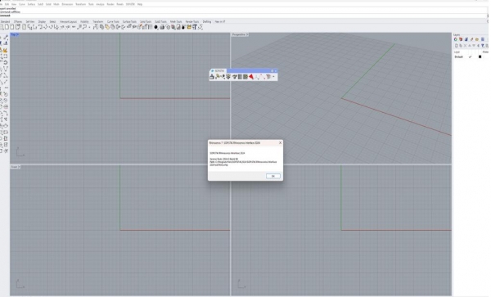Image resolution: width=491 pixels, height=297 pixels.
Task: Open the Perspective viewport title dropdown
Action: click(240, 34)
